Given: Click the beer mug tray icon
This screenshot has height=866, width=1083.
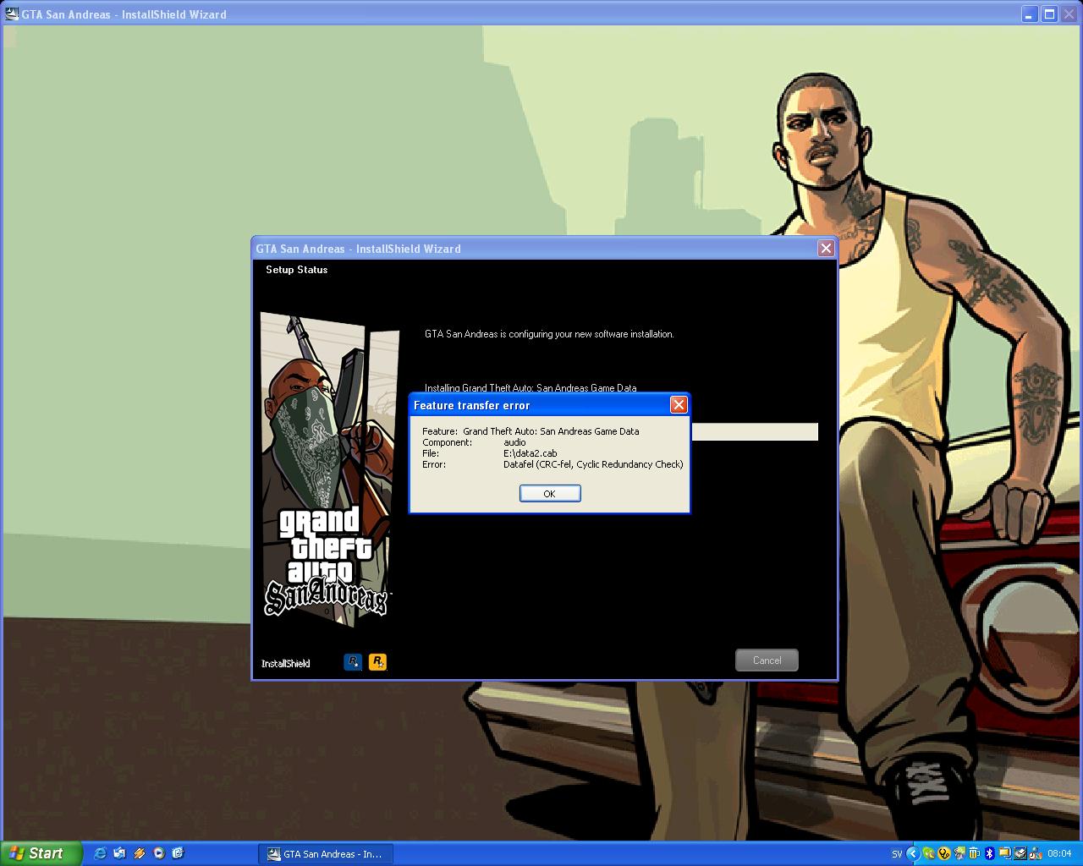Looking at the screenshot, I should click(x=975, y=854).
